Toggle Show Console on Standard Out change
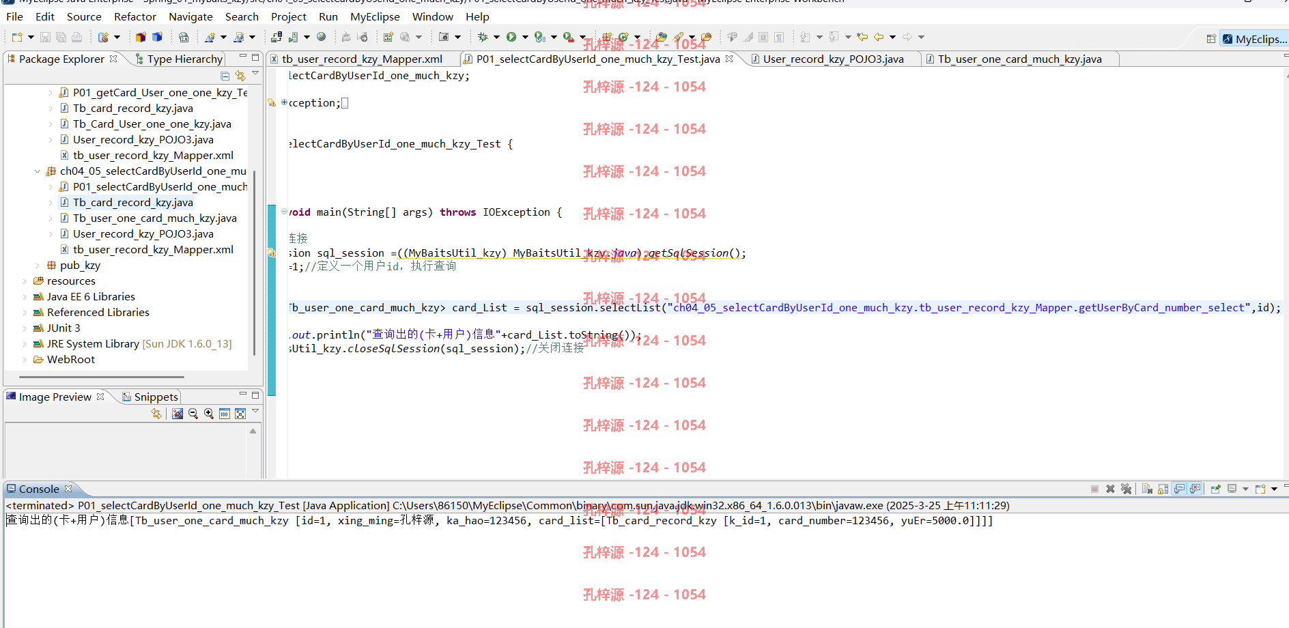1289x628 pixels. (1180, 489)
